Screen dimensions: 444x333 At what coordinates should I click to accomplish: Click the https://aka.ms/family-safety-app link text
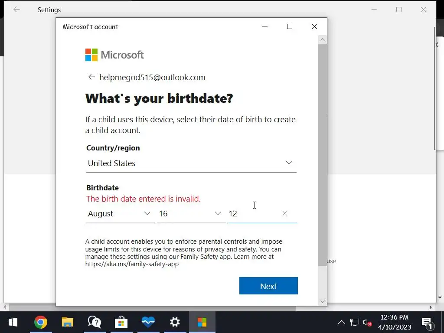click(132, 264)
